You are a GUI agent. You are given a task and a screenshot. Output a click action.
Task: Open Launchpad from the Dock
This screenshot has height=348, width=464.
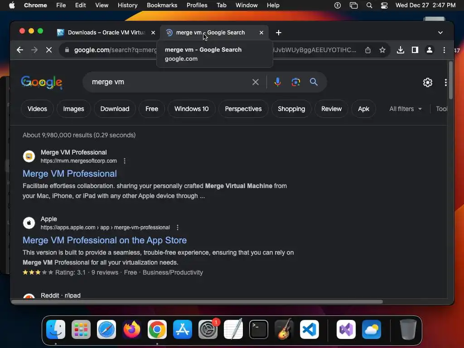(81, 329)
